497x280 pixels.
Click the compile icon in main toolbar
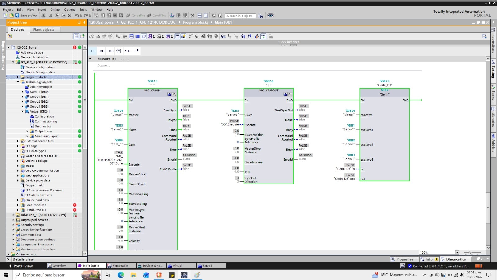(96, 16)
